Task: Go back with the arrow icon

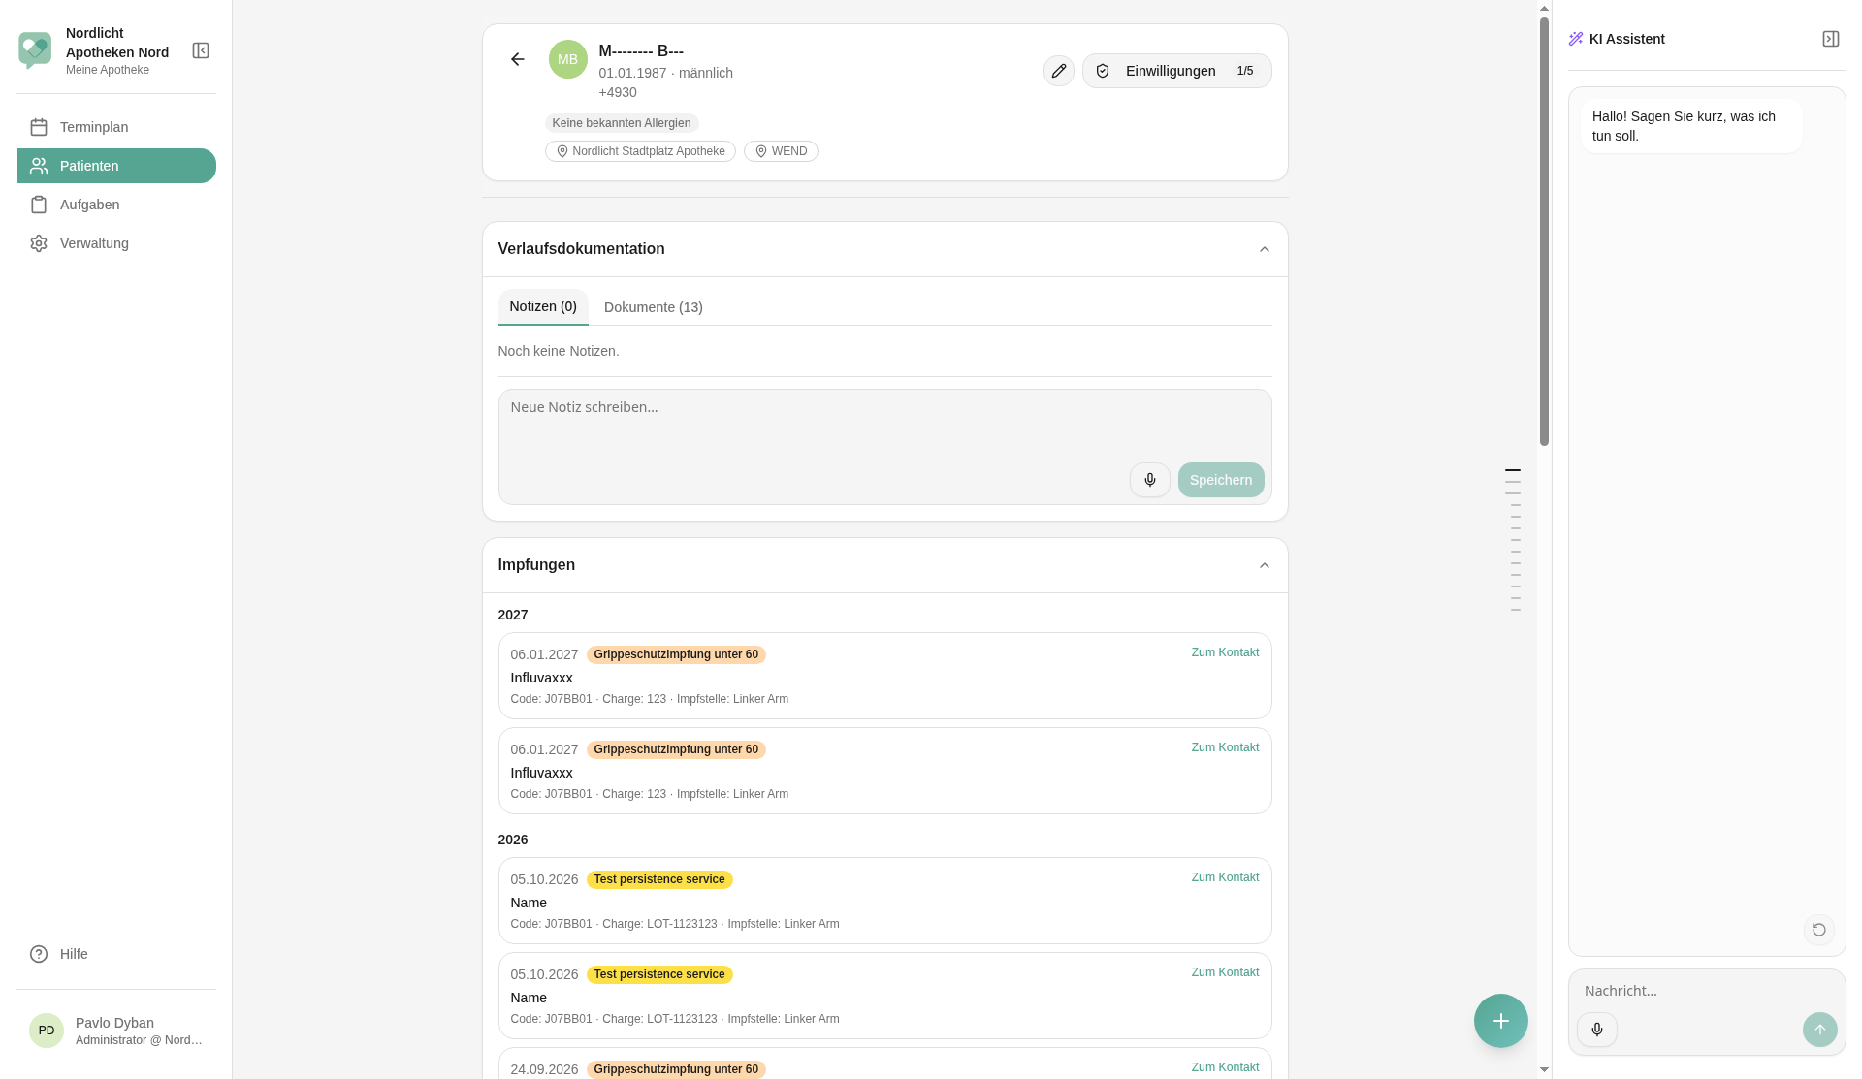Action: click(x=518, y=59)
